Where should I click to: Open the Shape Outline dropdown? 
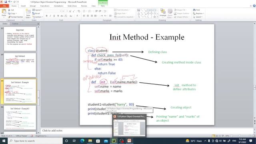pyautogui.click(x=182, y=13)
